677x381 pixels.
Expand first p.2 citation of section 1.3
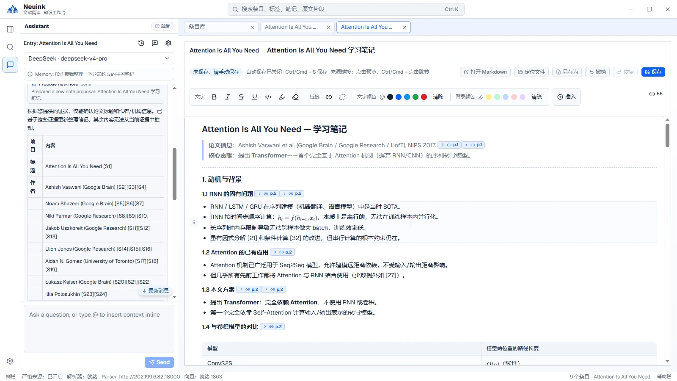click(x=248, y=289)
